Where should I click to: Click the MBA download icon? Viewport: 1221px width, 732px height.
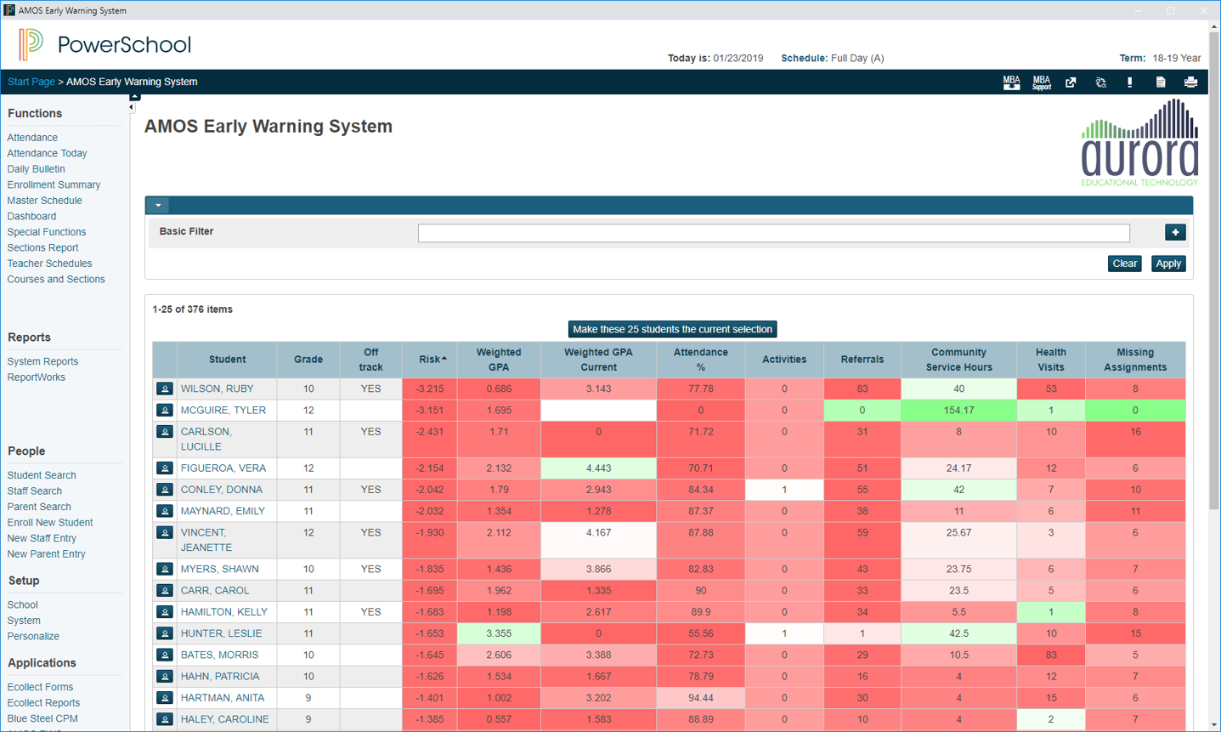tap(1011, 82)
